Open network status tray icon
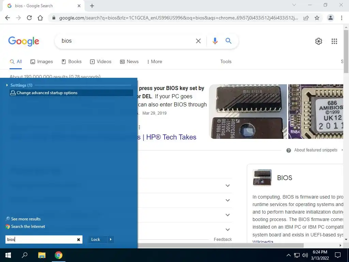This screenshot has height=262, width=349. point(297,255)
